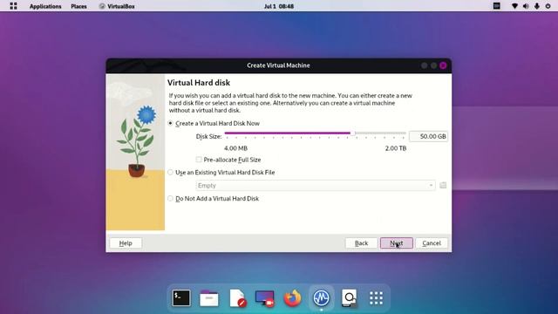Click the Disk Size slider handle
Screen dimensions: 558x314
pyautogui.click(x=352, y=133)
